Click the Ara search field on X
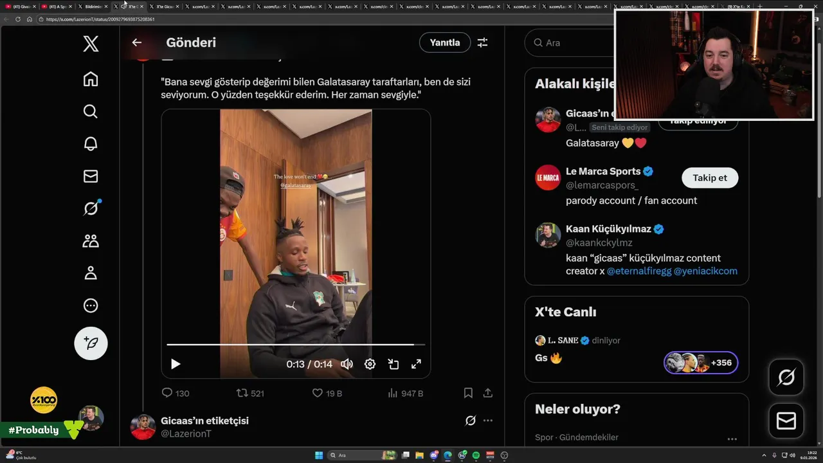The height and width of the screenshot is (463, 823). [x=572, y=42]
